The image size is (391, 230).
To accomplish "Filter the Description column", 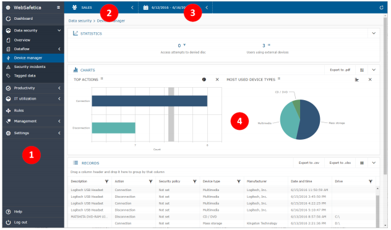I will 107,181.
